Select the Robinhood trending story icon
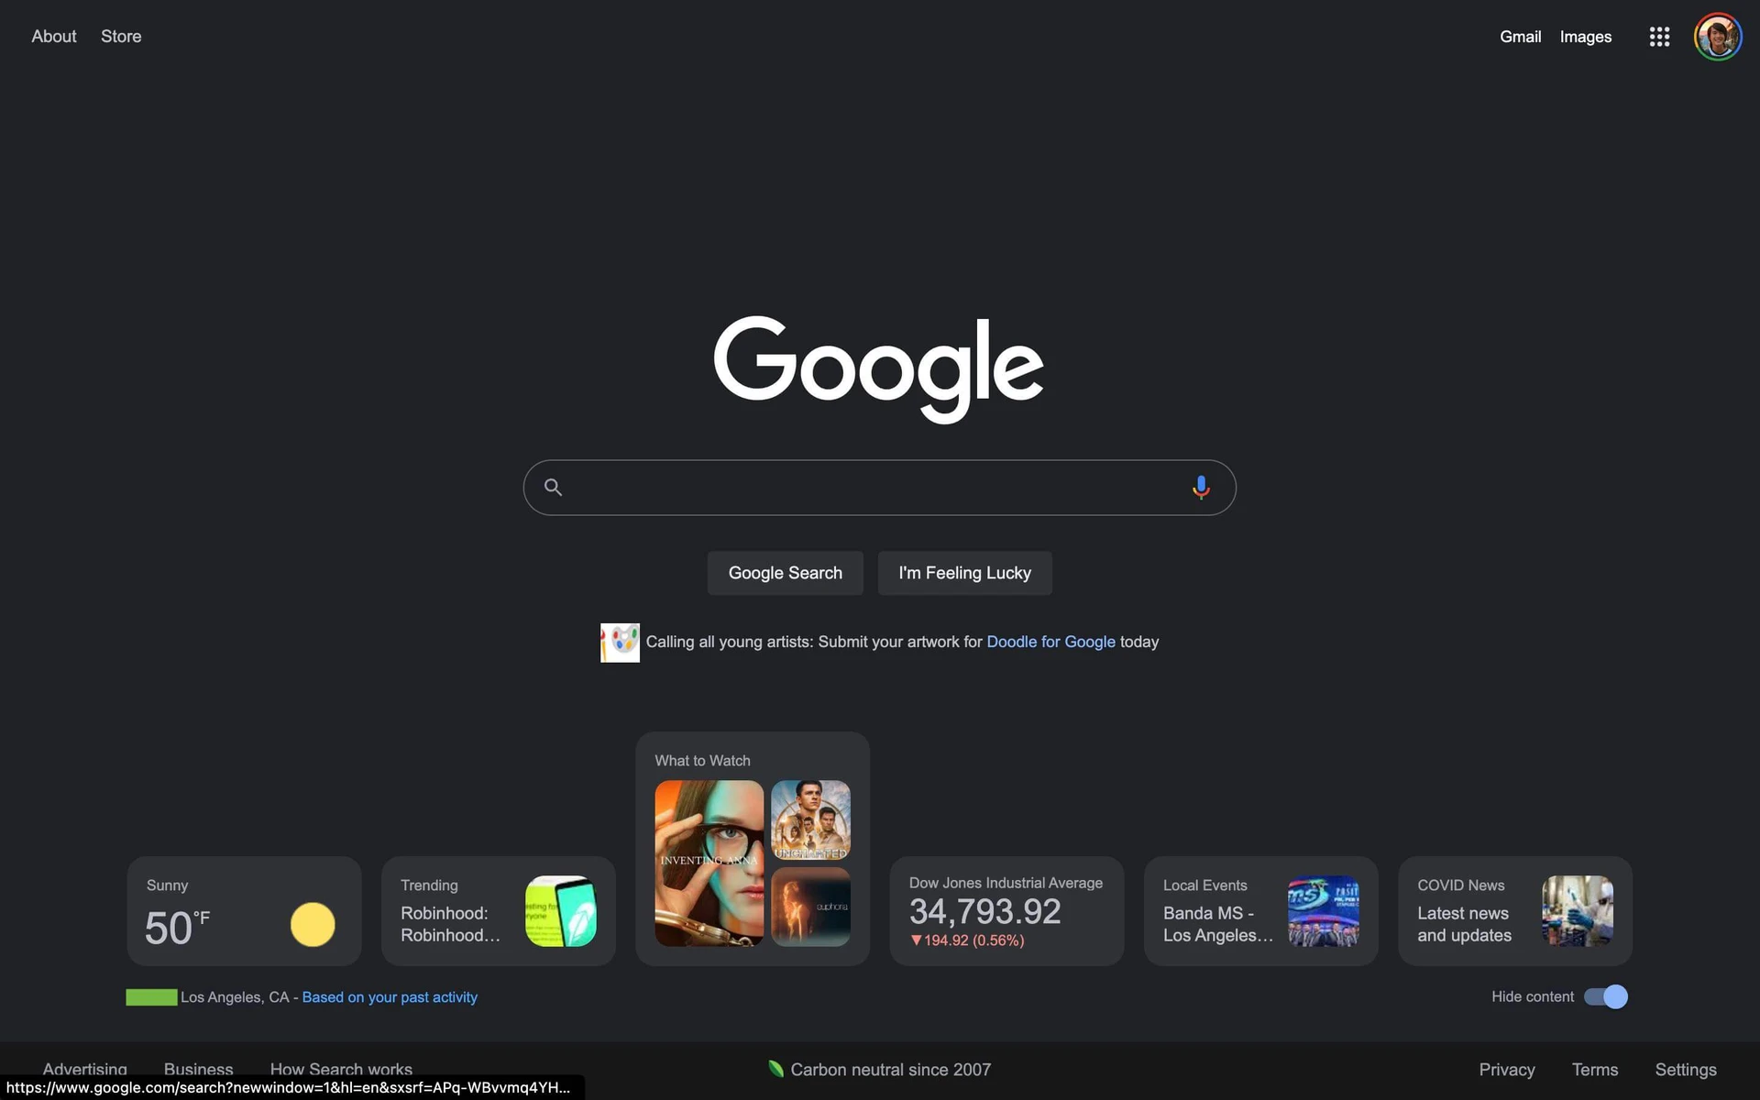The width and height of the screenshot is (1760, 1100). point(562,911)
